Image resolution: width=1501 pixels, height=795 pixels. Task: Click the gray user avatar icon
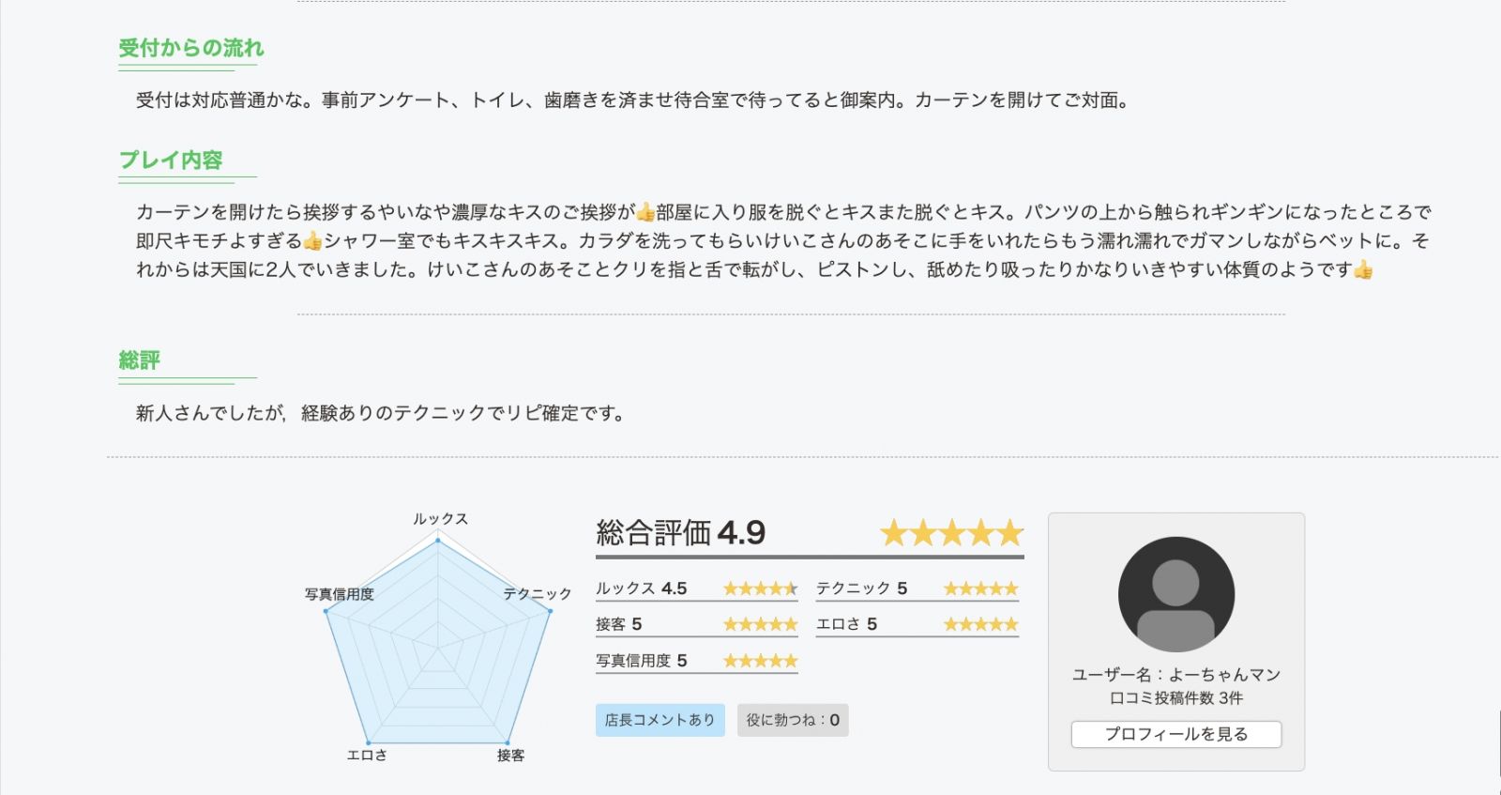[1175, 594]
